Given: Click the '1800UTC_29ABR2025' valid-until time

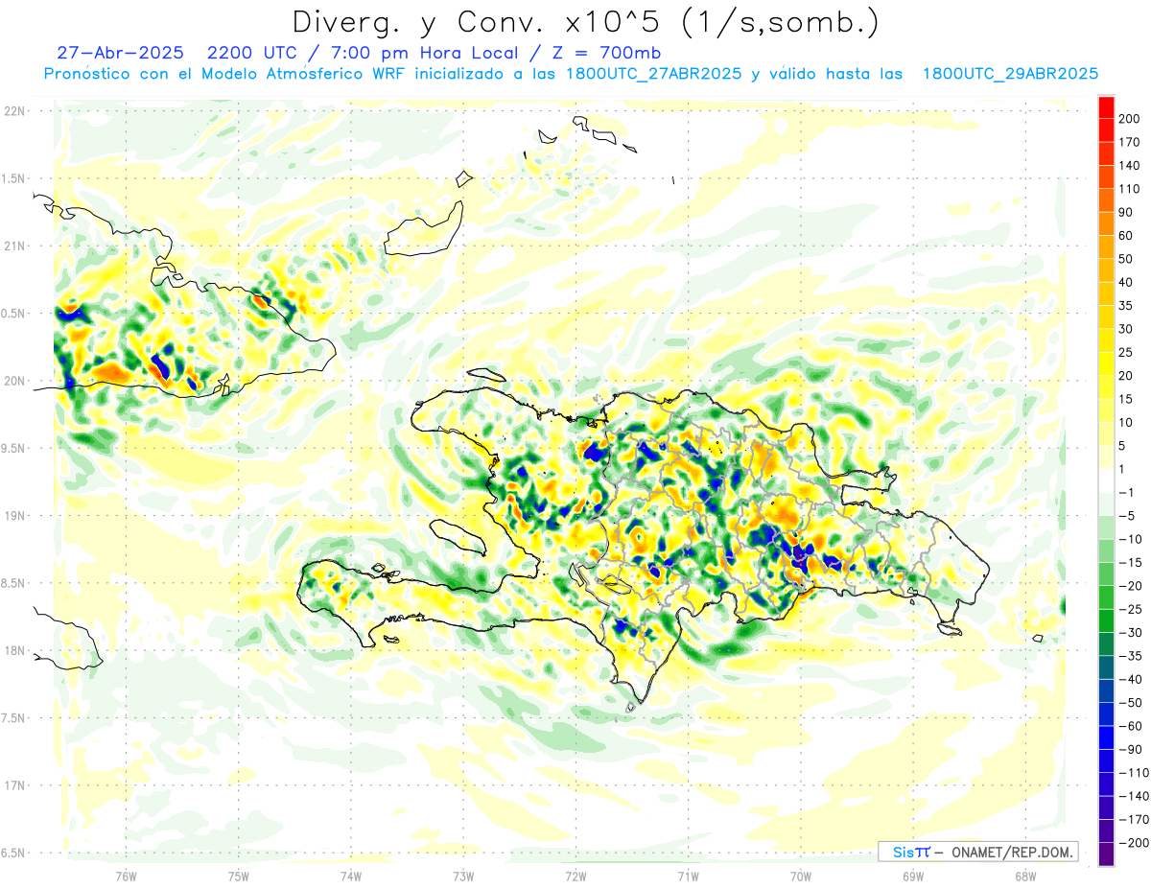Looking at the screenshot, I should tap(1009, 73).
